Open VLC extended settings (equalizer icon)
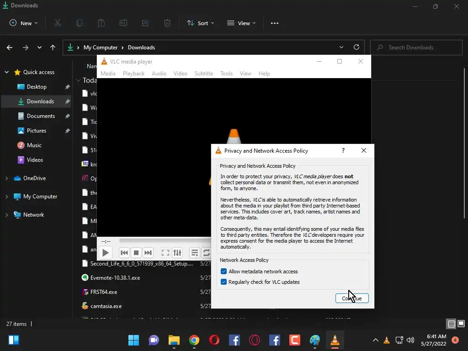Screen dimensions: 468x351 (177, 253)
